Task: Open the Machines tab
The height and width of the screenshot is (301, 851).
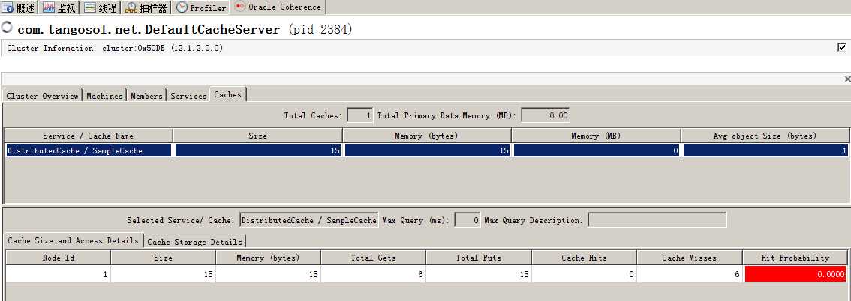Action: point(105,95)
